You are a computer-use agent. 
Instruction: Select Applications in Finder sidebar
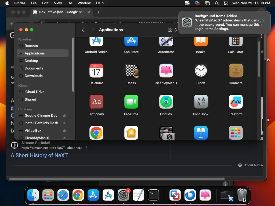point(42,53)
